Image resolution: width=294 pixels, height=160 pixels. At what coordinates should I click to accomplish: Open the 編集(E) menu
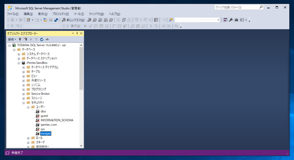click(28, 14)
